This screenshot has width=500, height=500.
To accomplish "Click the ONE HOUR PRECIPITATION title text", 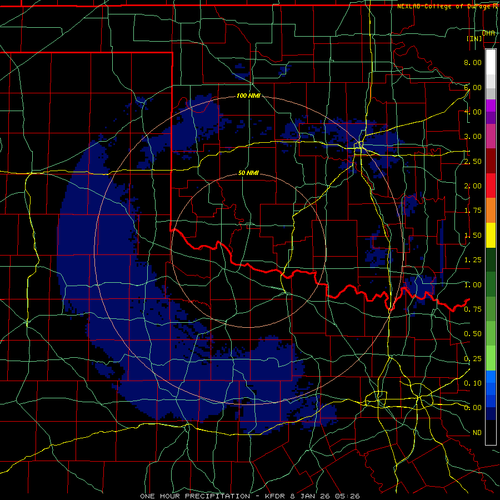I will [x=195, y=496].
